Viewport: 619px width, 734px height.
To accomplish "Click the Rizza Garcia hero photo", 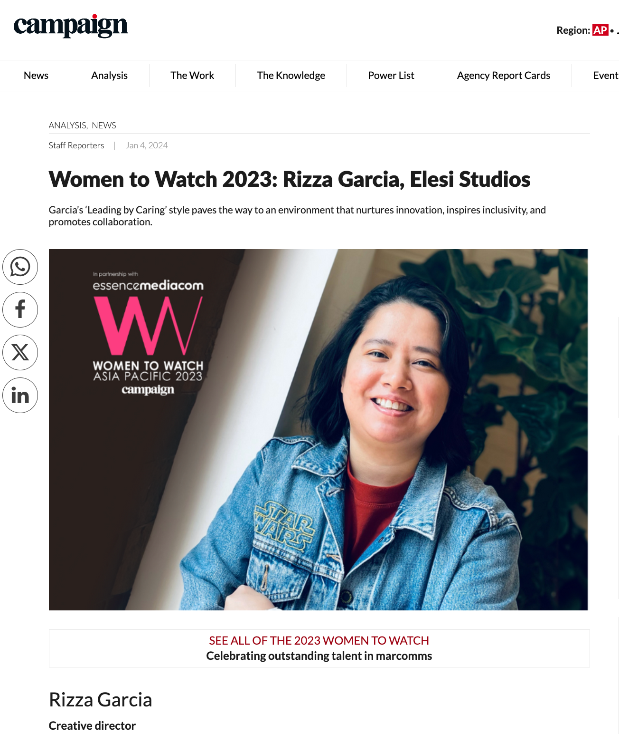I will [x=319, y=430].
